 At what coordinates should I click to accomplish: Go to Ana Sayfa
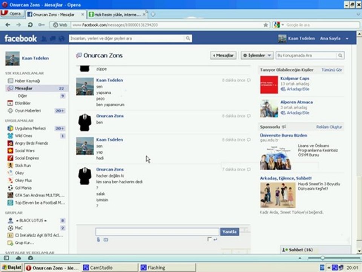(330, 39)
